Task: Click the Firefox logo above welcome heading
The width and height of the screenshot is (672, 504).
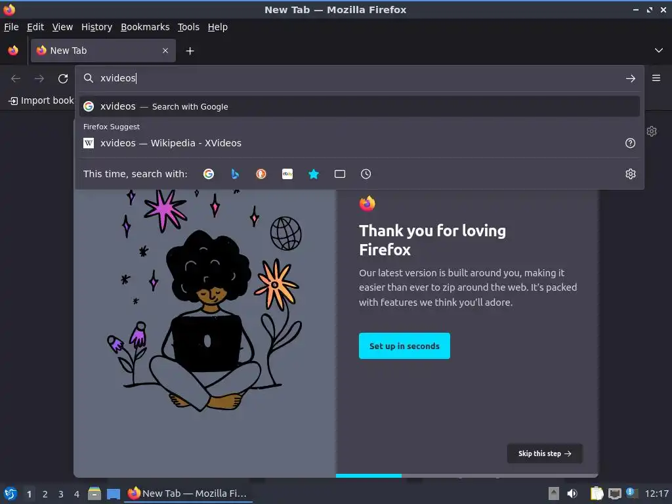Action: (x=367, y=203)
